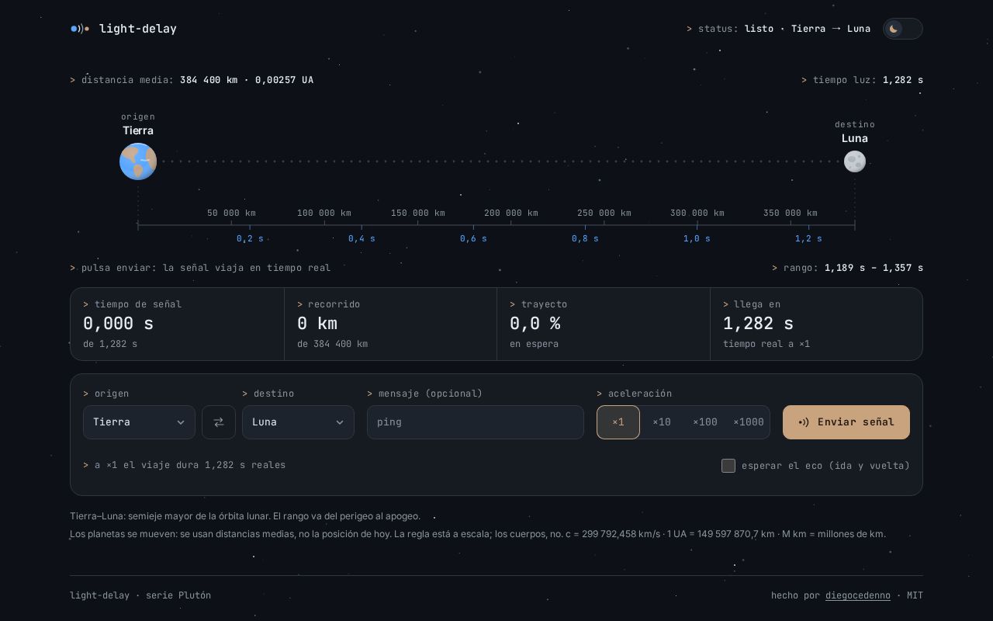Click the 0,6 s ruler label
993x621 pixels.
(x=473, y=238)
